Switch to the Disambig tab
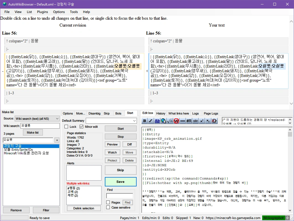The image size is (294, 221). coord(94,113)
